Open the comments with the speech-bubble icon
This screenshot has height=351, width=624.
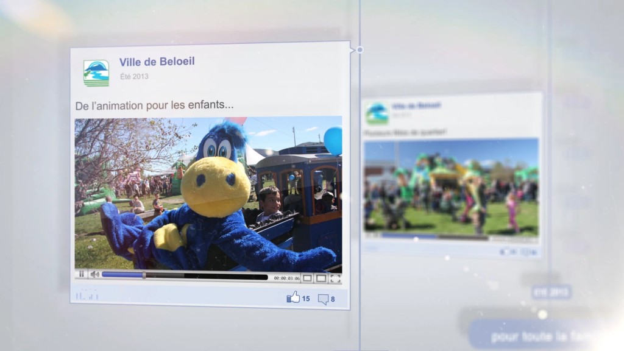coord(323,299)
